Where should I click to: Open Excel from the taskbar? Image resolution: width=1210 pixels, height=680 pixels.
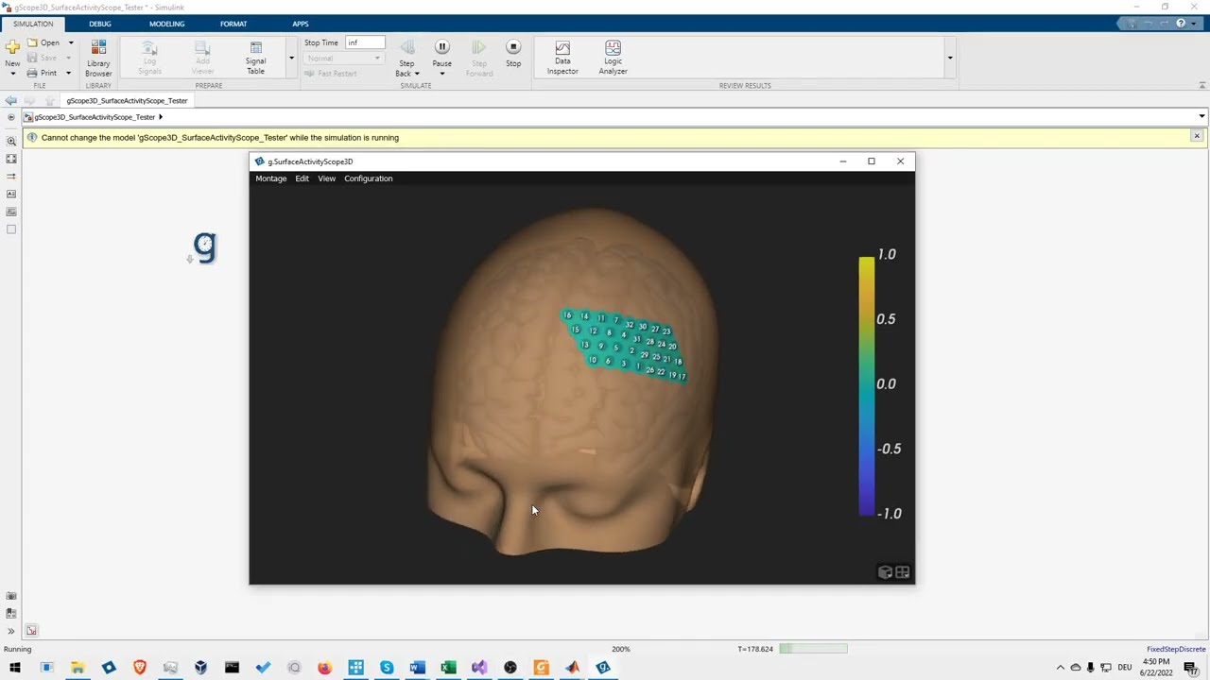448,668
